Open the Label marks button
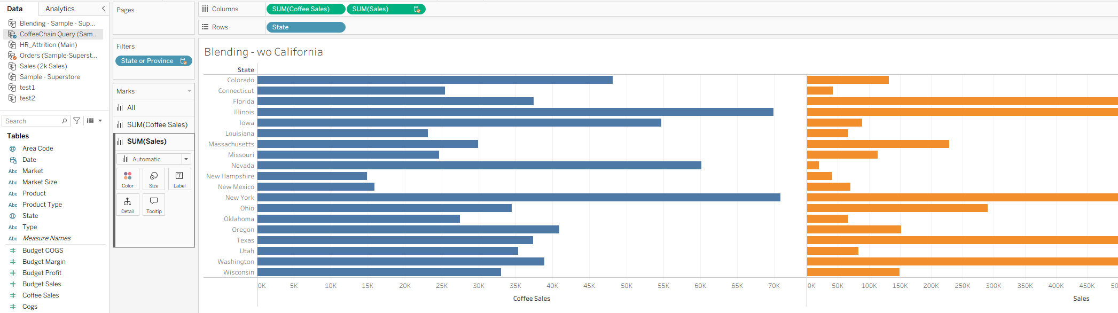The width and height of the screenshot is (1118, 313). [x=179, y=179]
